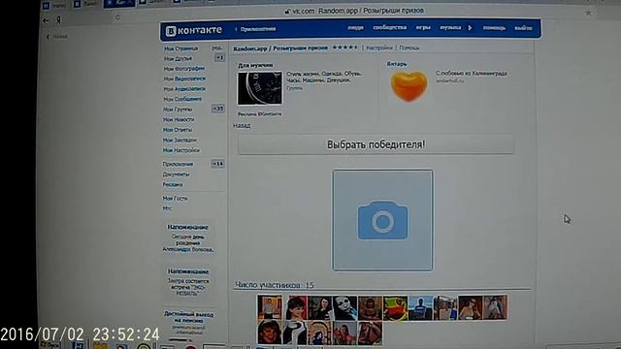Open first participant avatar in bottom row
Image resolution: width=621 pixels, height=349 pixels.
coord(270,333)
